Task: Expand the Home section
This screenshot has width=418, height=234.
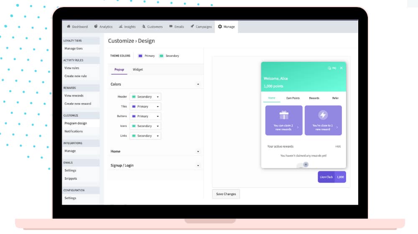Action: click(198, 151)
